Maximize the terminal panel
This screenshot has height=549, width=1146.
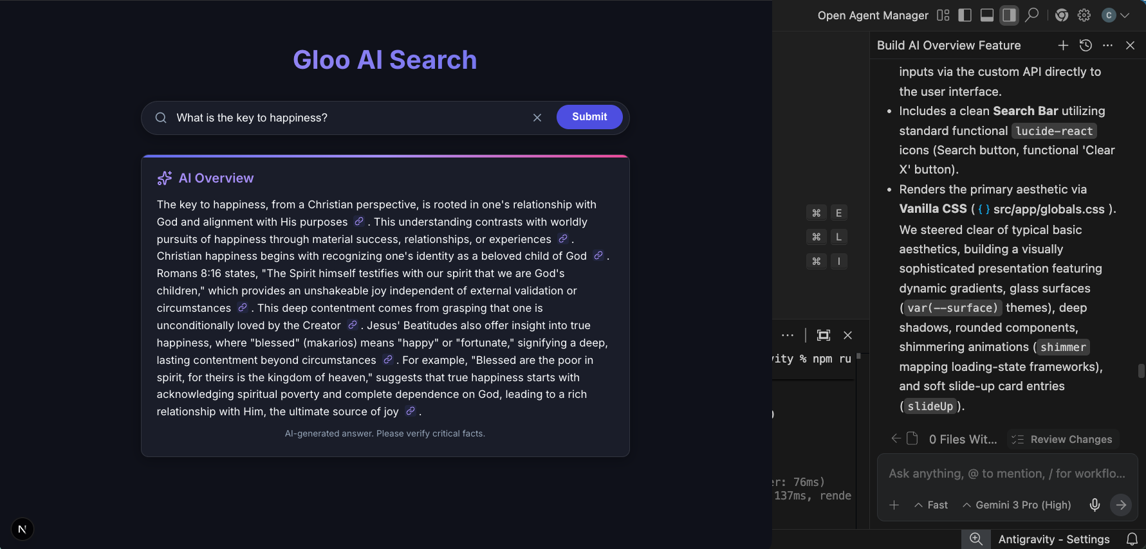coord(824,335)
